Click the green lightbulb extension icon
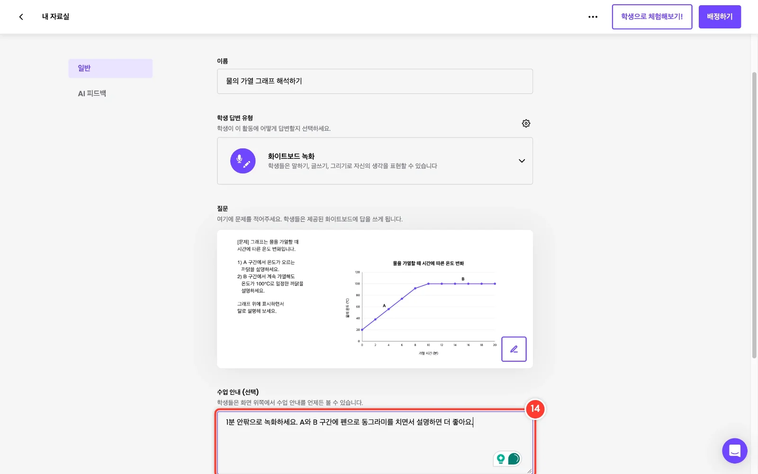The height and width of the screenshot is (474, 758). click(501, 459)
